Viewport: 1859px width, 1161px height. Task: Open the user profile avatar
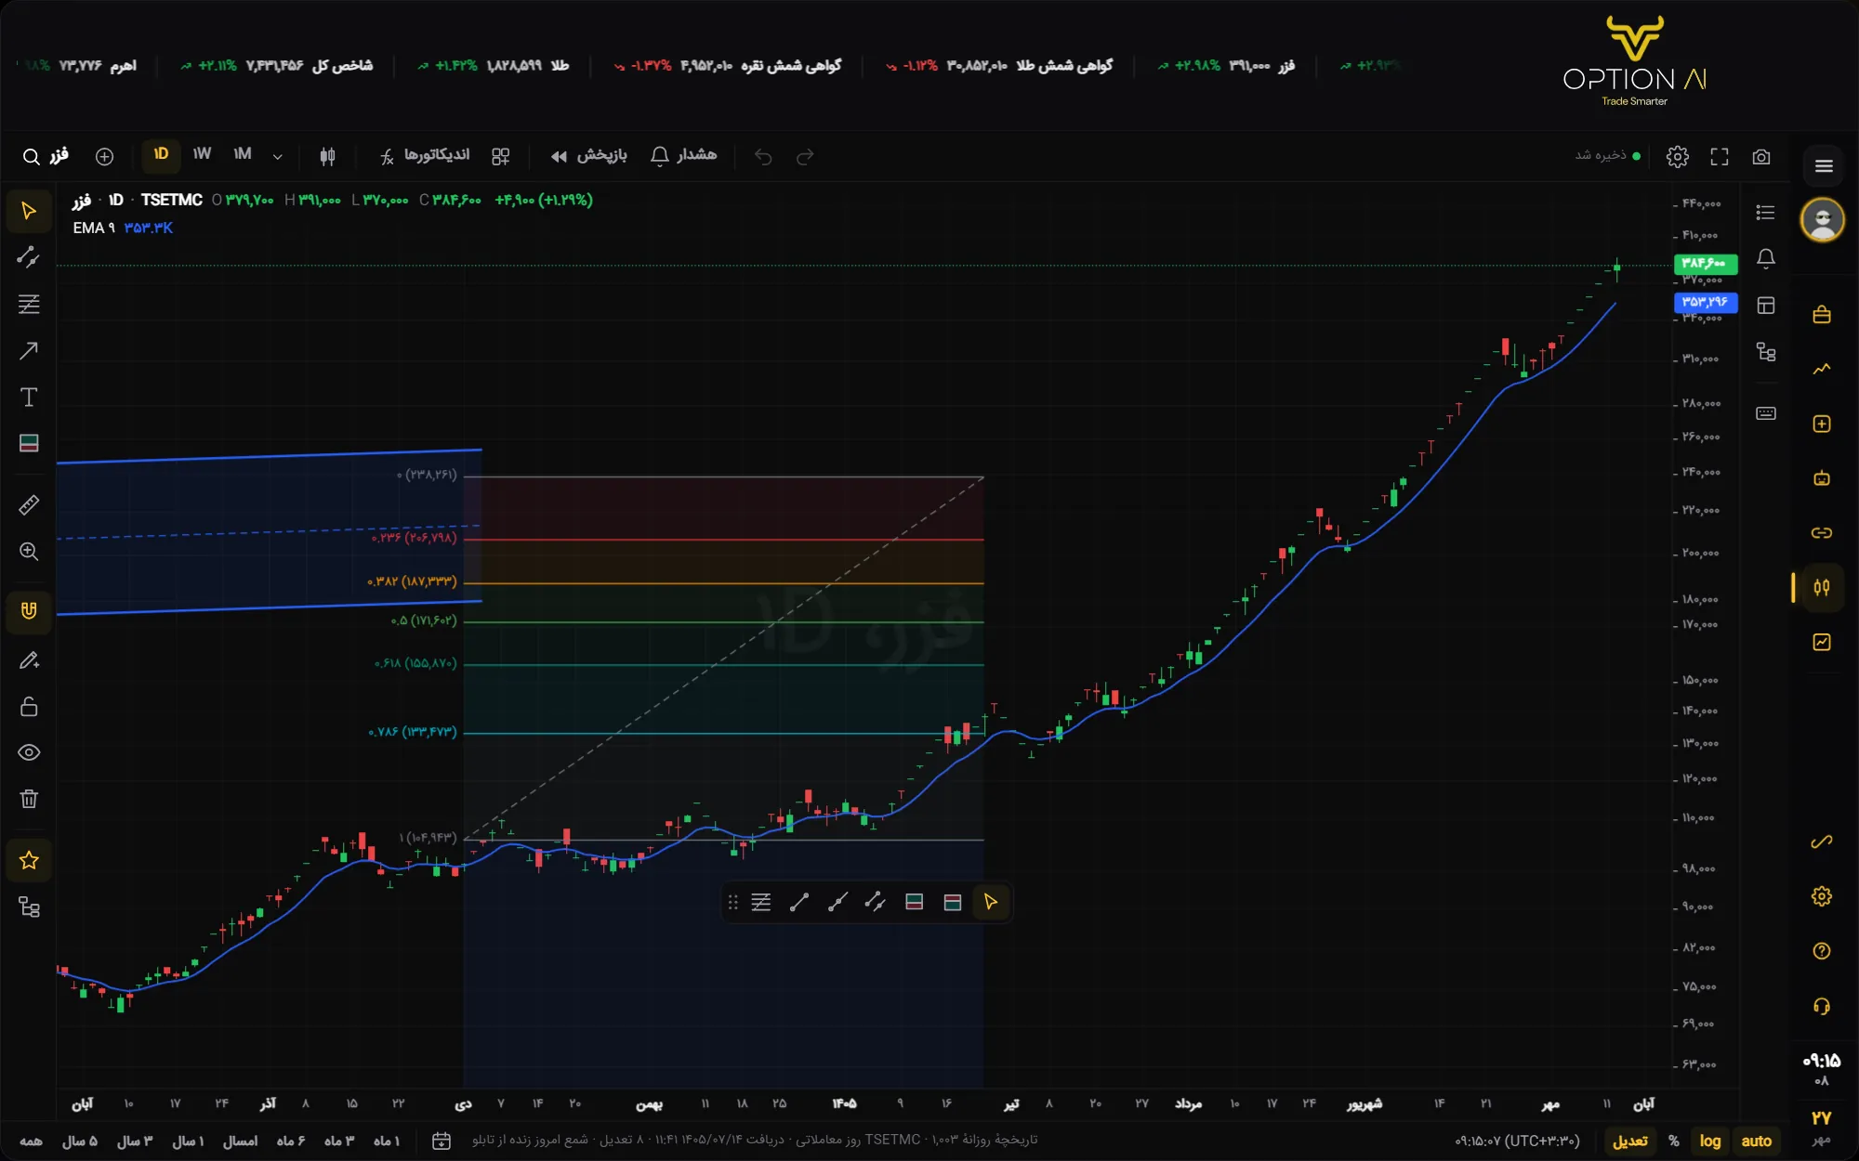(1823, 220)
